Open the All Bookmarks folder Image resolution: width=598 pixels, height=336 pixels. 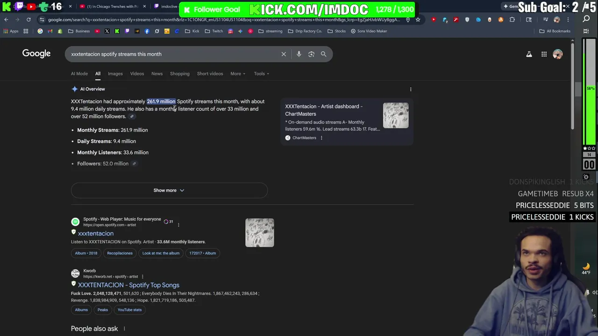click(555, 31)
